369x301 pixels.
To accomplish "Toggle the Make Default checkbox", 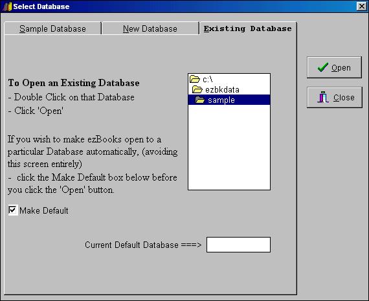I will tap(12, 210).
